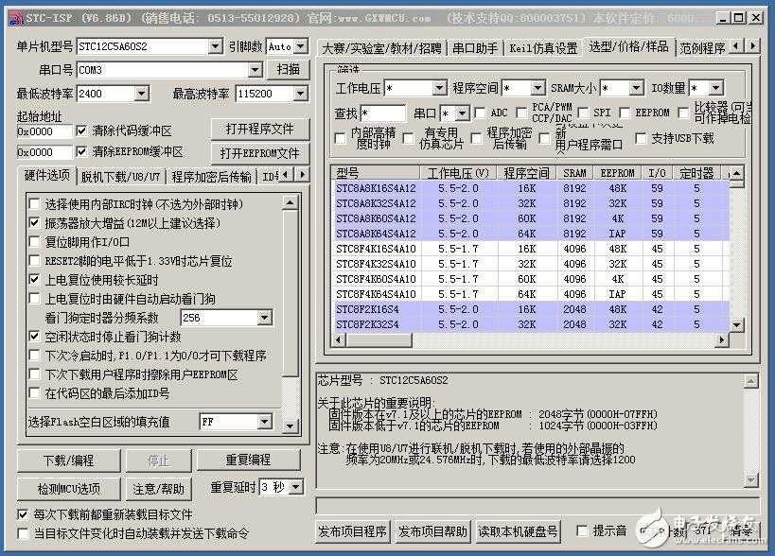The width and height of the screenshot is (775, 556).
Task: Toggle 清除EEPROM缓冲区 checkbox
Action: [81, 151]
